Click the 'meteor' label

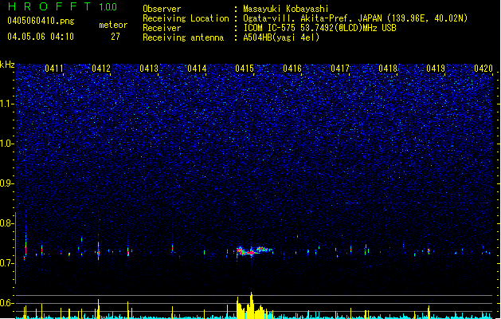(113, 25)
